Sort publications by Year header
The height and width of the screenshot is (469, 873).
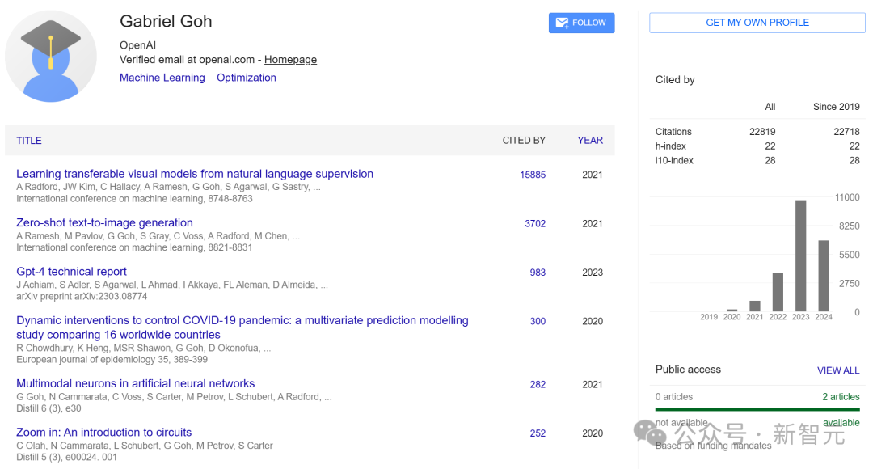coord(590,141)
